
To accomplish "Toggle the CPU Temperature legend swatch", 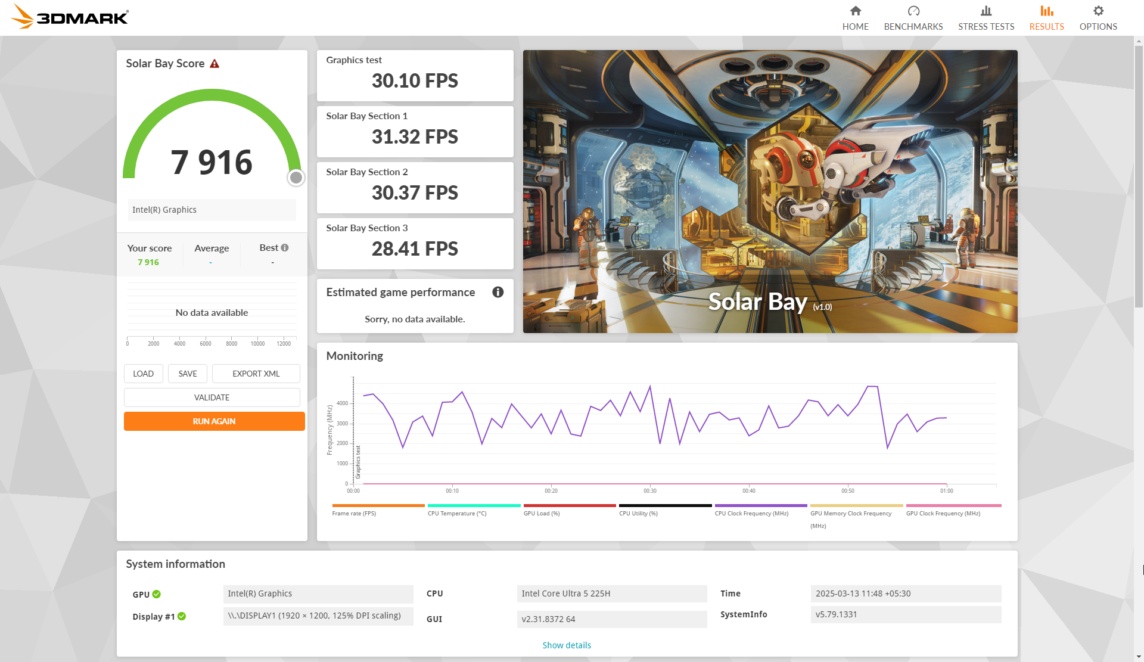I will coord(474,506).
